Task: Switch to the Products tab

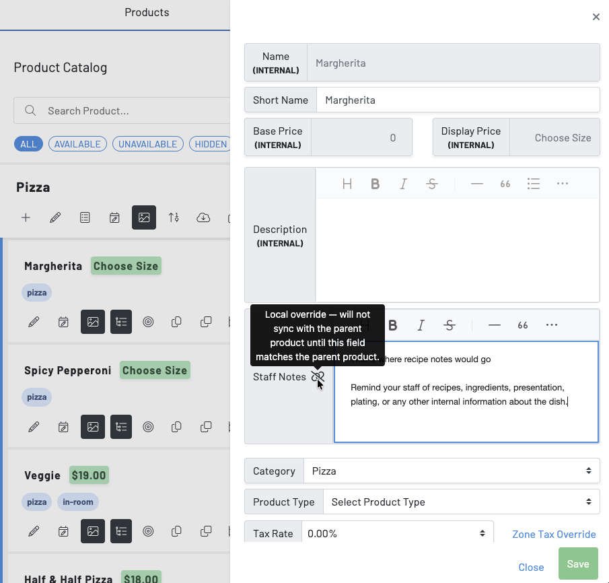Action: click(x=147, y=12)
